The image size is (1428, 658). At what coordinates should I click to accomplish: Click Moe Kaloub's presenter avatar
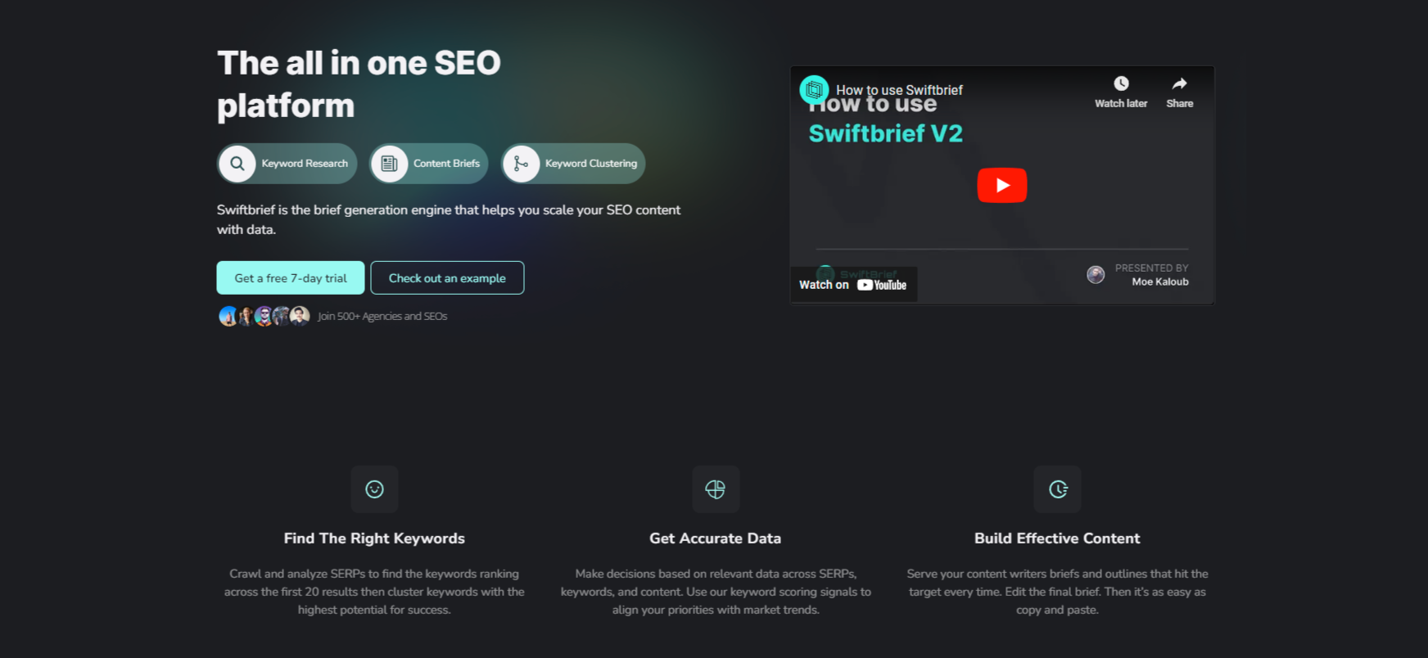point(1096,274)
